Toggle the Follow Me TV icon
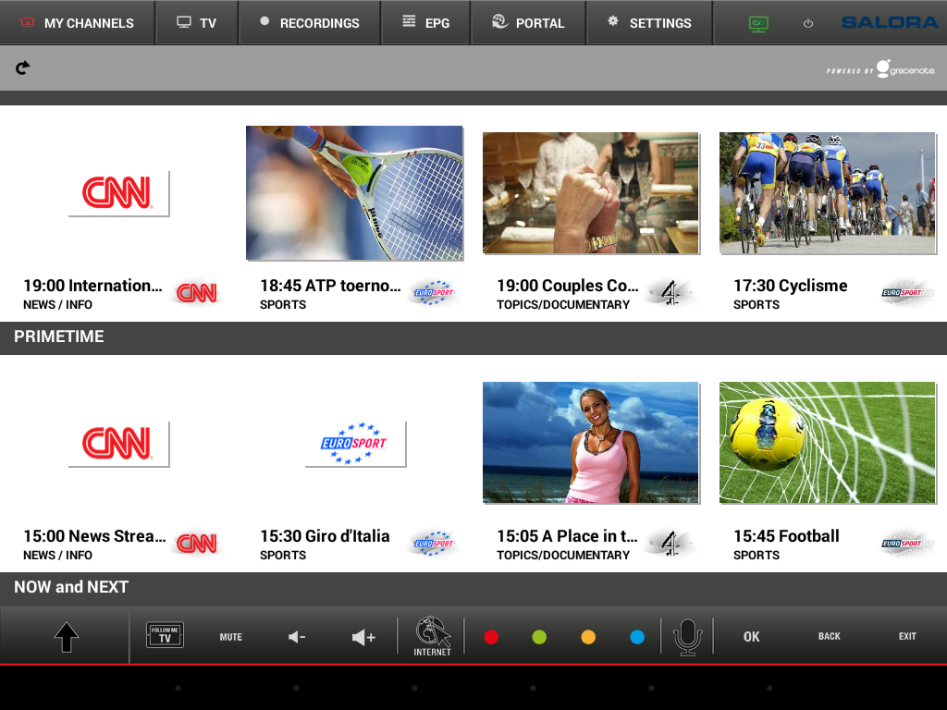The height and width of the screenshot is (710, 947). [x=165, y=635]
